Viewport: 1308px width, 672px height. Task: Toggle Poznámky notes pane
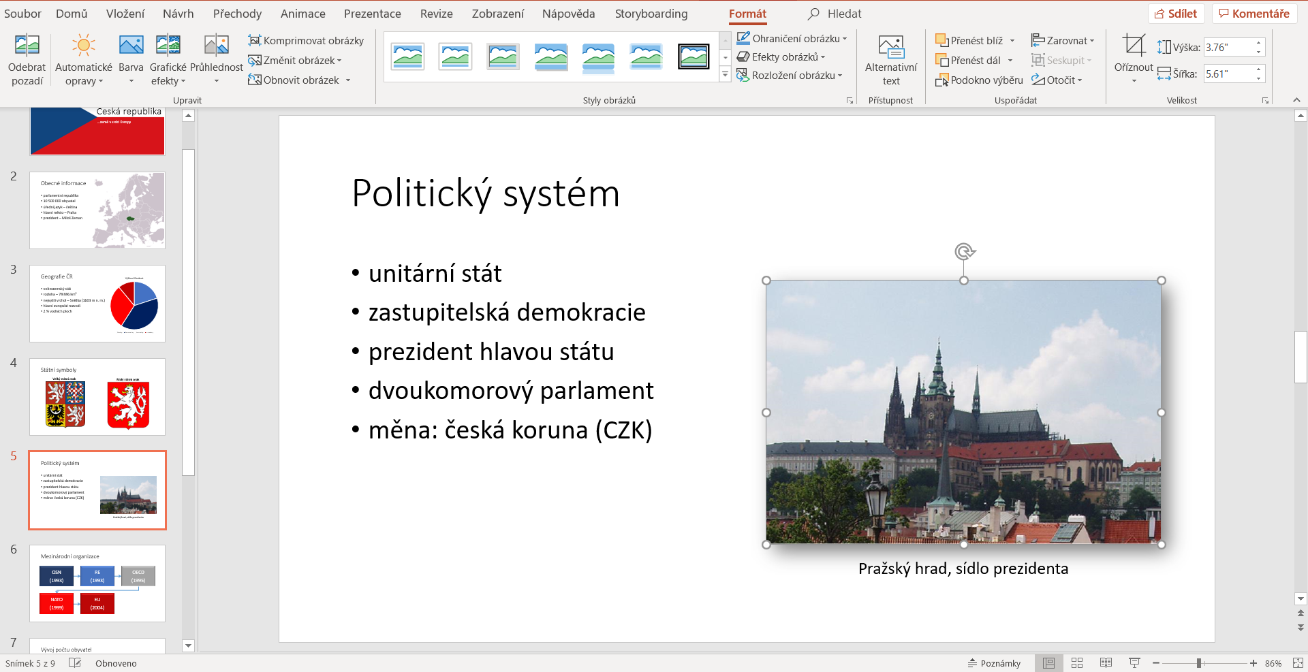[994, 663]
